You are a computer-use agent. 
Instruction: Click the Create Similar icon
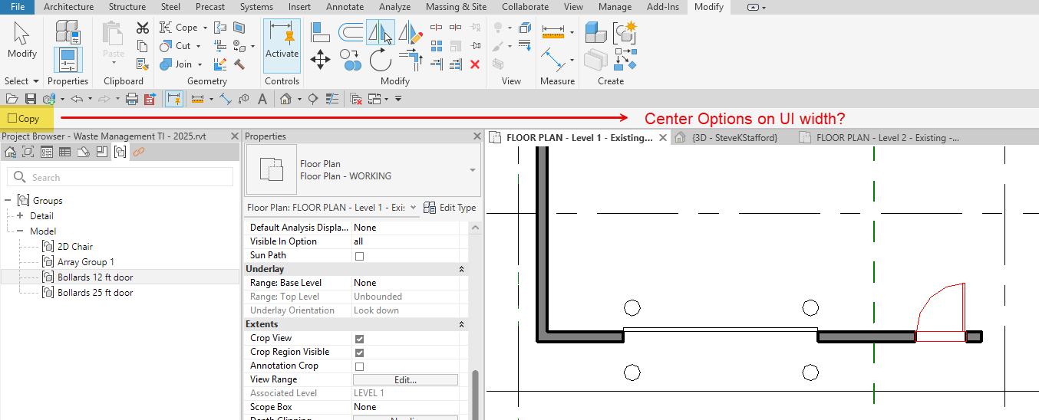[625, 58]
